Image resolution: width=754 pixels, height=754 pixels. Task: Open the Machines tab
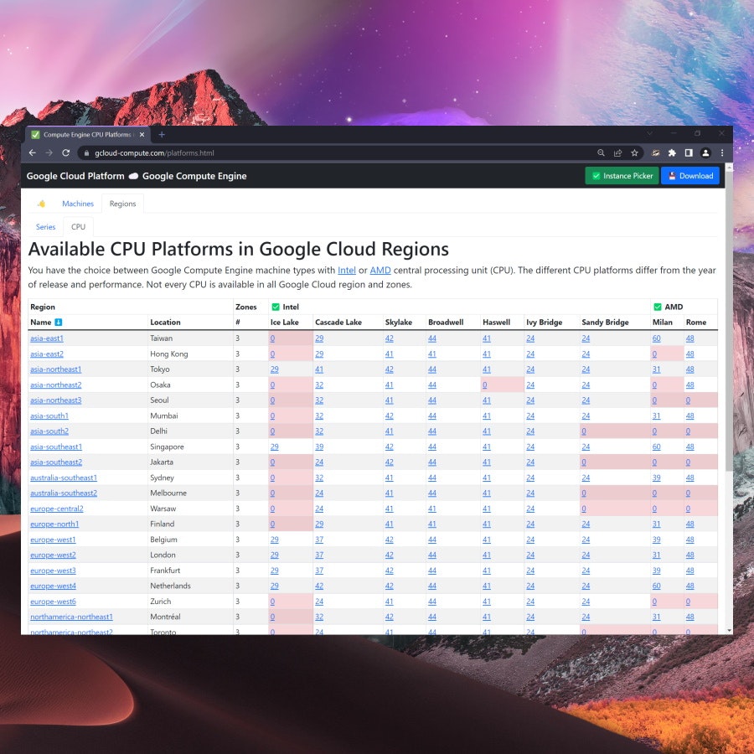pyautogui.click(x=78, y=204)
